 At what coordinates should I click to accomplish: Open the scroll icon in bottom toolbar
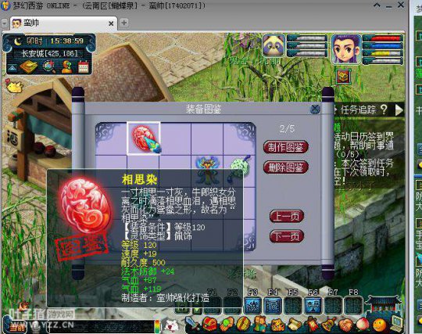(x=295, y=324)
